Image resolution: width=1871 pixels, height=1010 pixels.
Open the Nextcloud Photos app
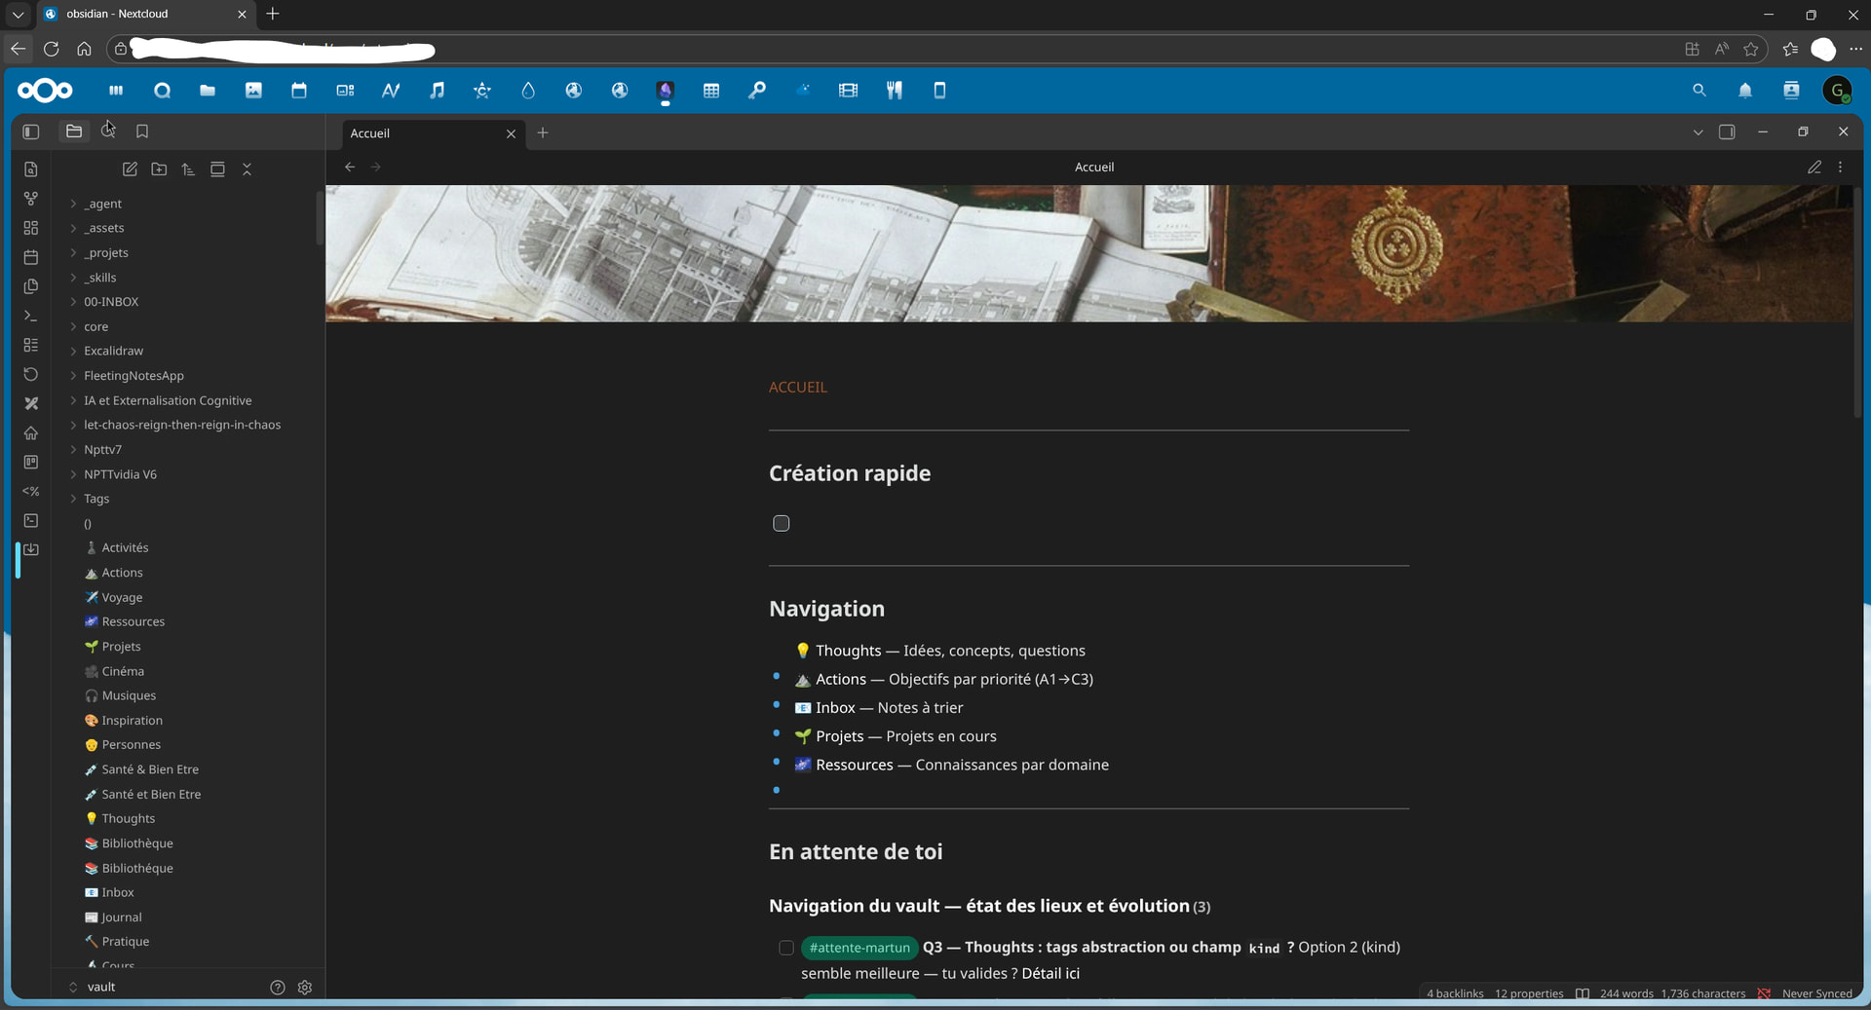(x=253, y=91)
